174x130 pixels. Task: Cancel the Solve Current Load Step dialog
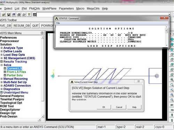[119, 107]
